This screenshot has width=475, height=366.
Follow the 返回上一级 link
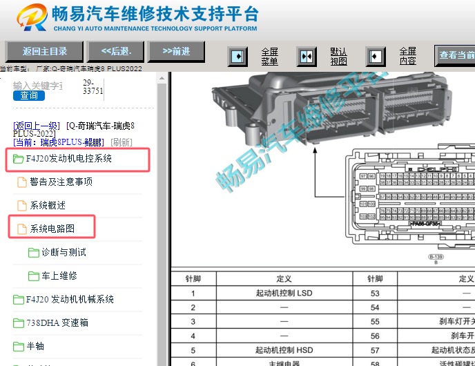pos(37,126)
